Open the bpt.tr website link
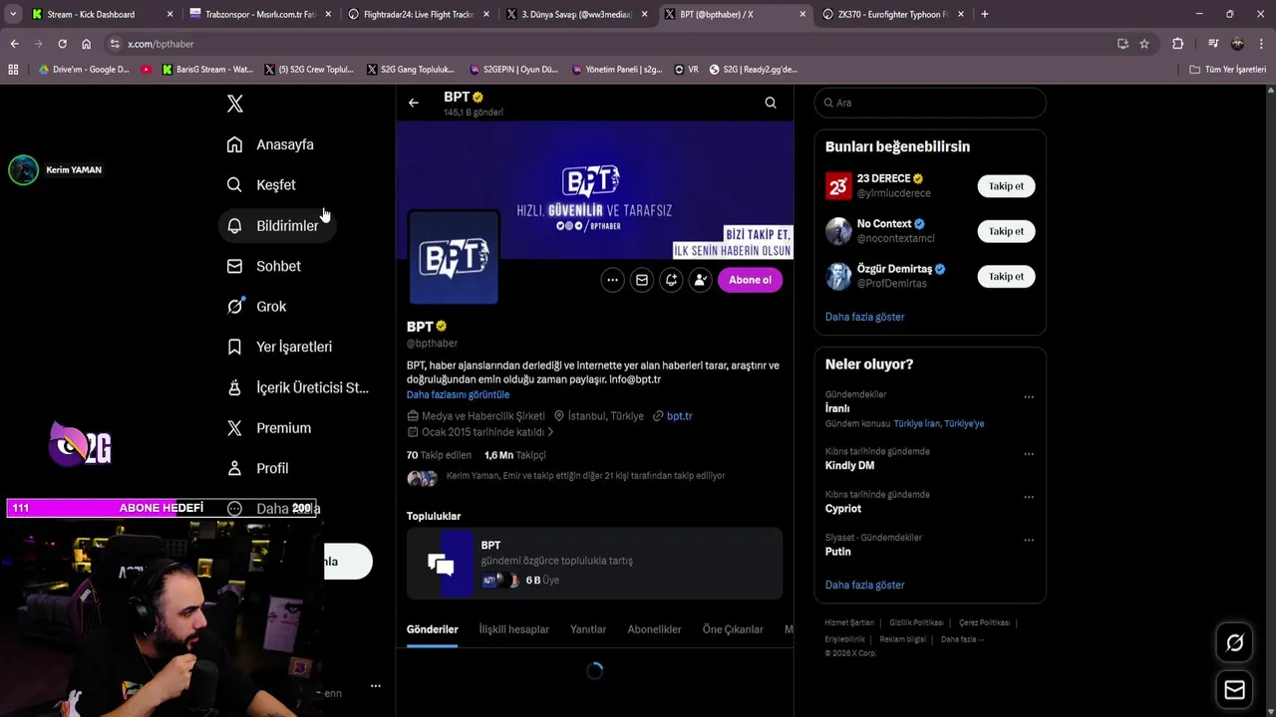Viewport: 1276px width, 717px height. point(679,416)
